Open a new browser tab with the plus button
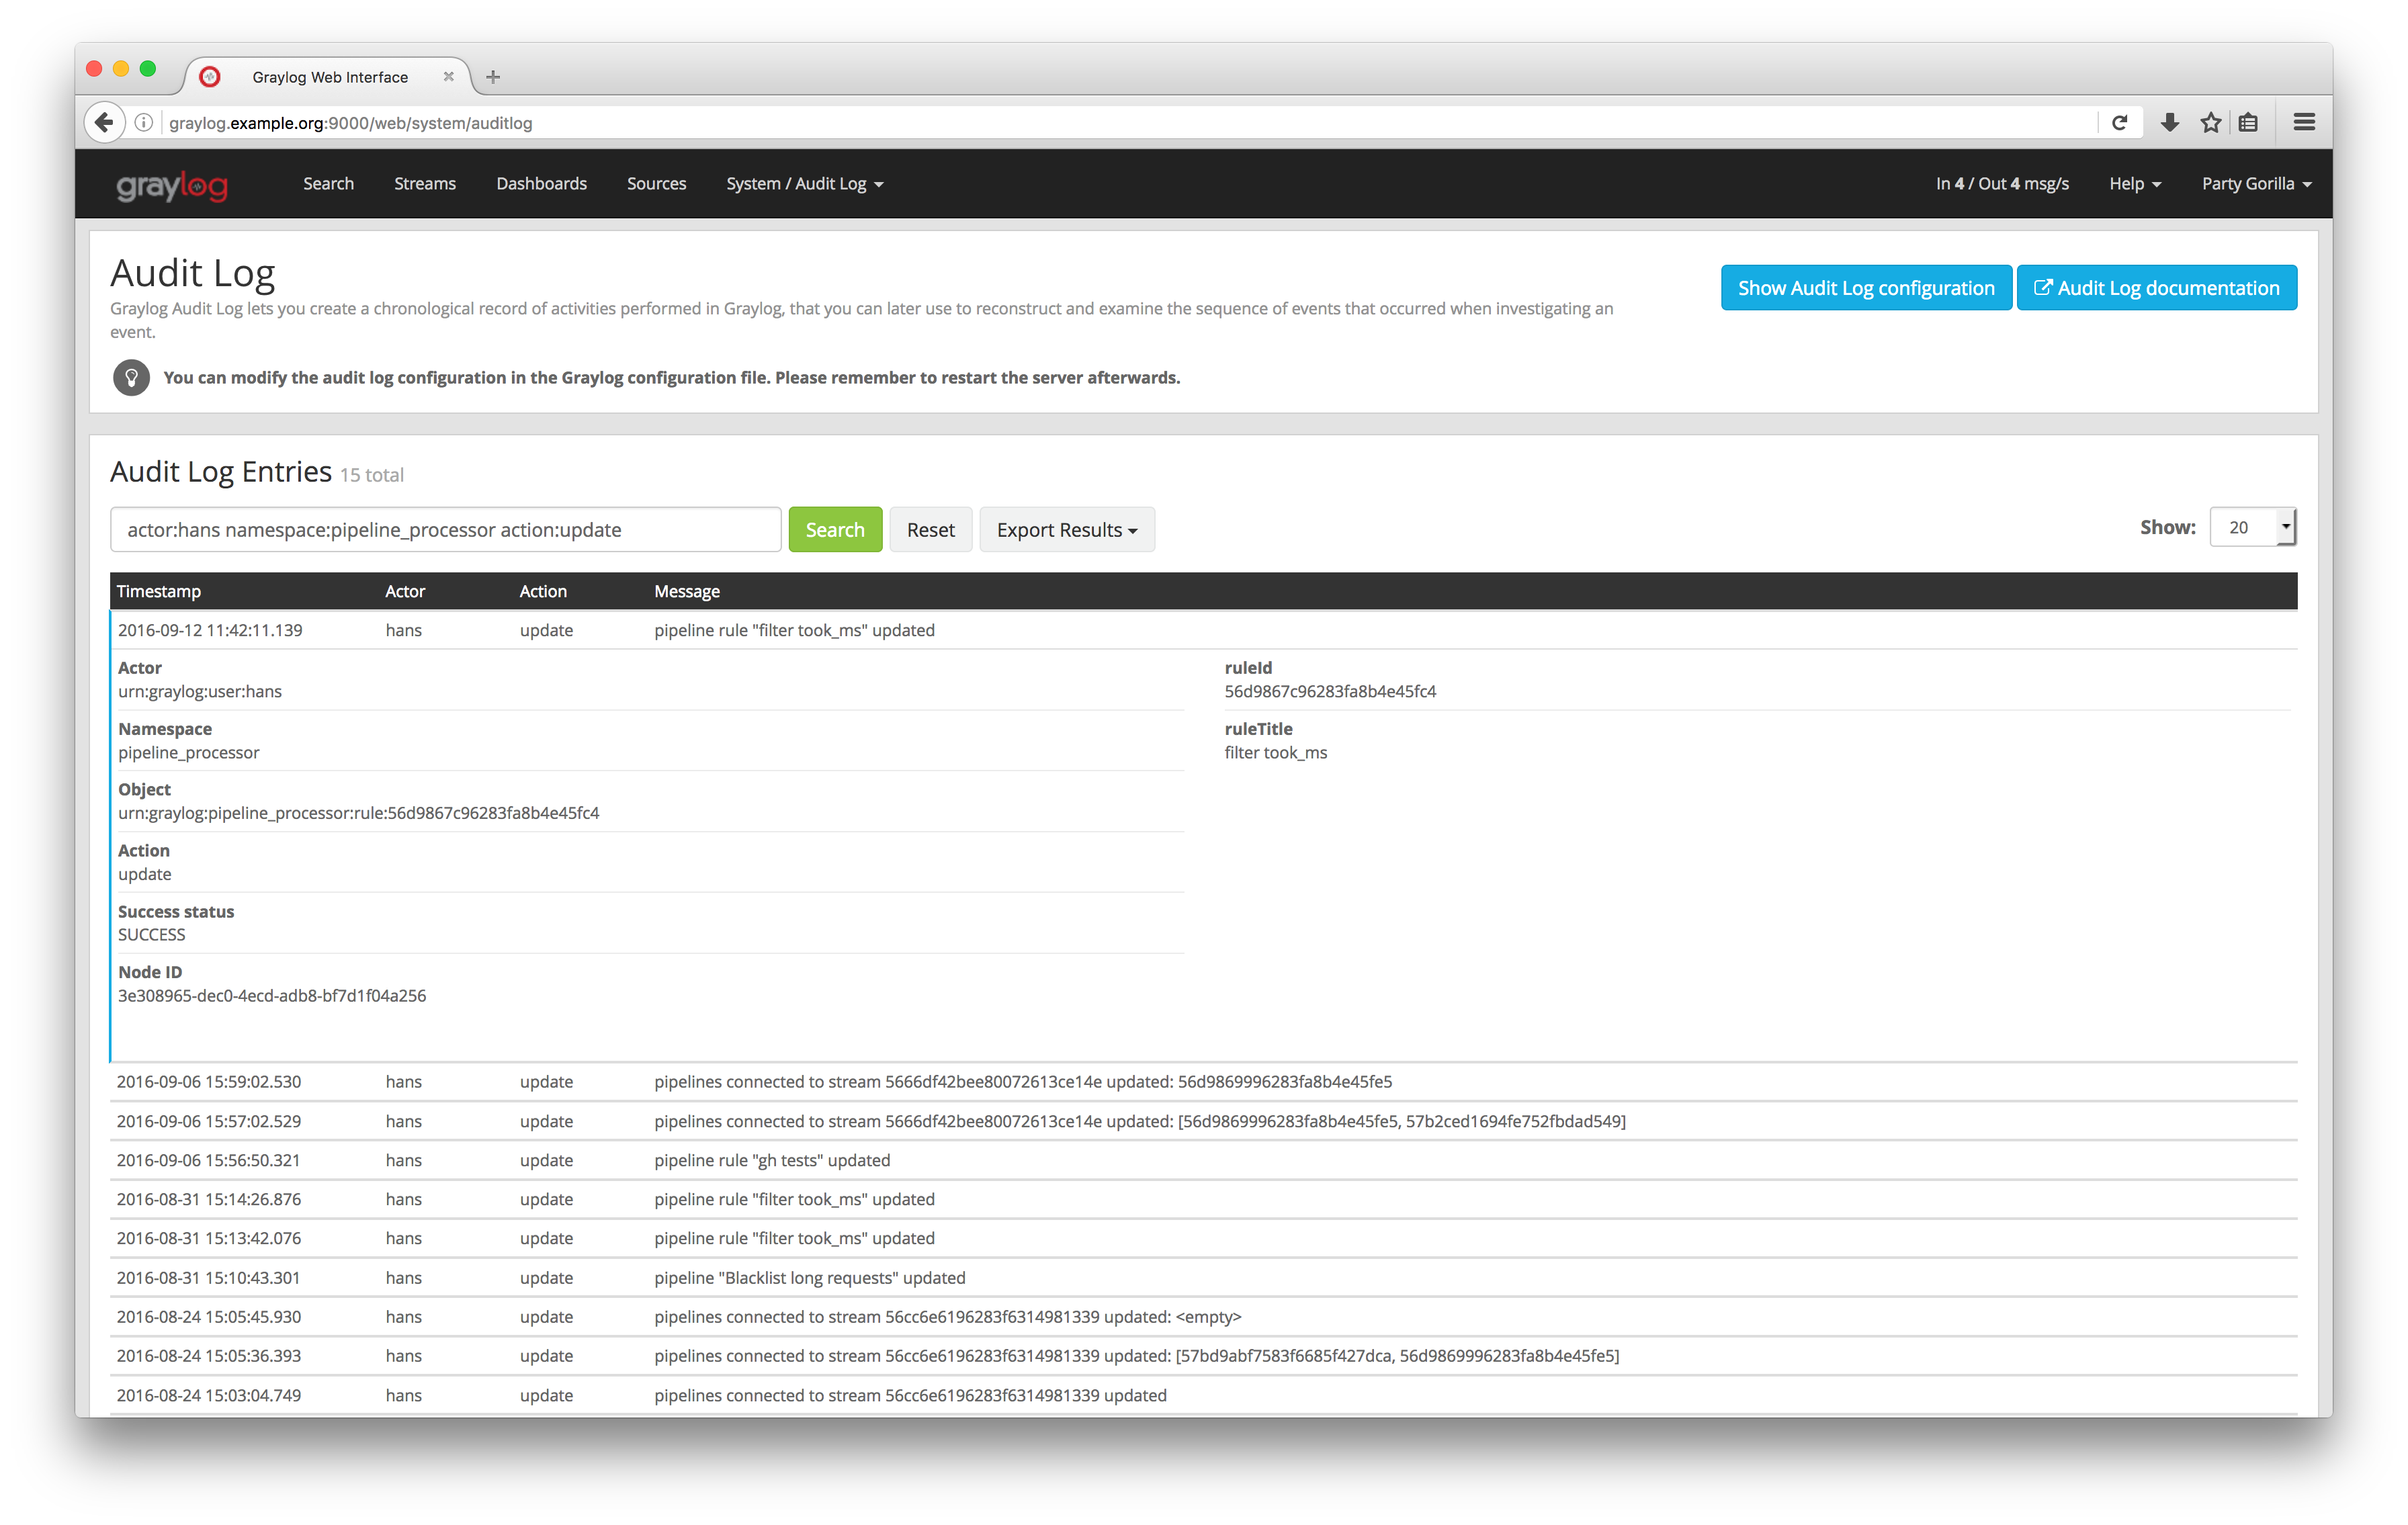 pyautogui.click(x=493, y=76)
